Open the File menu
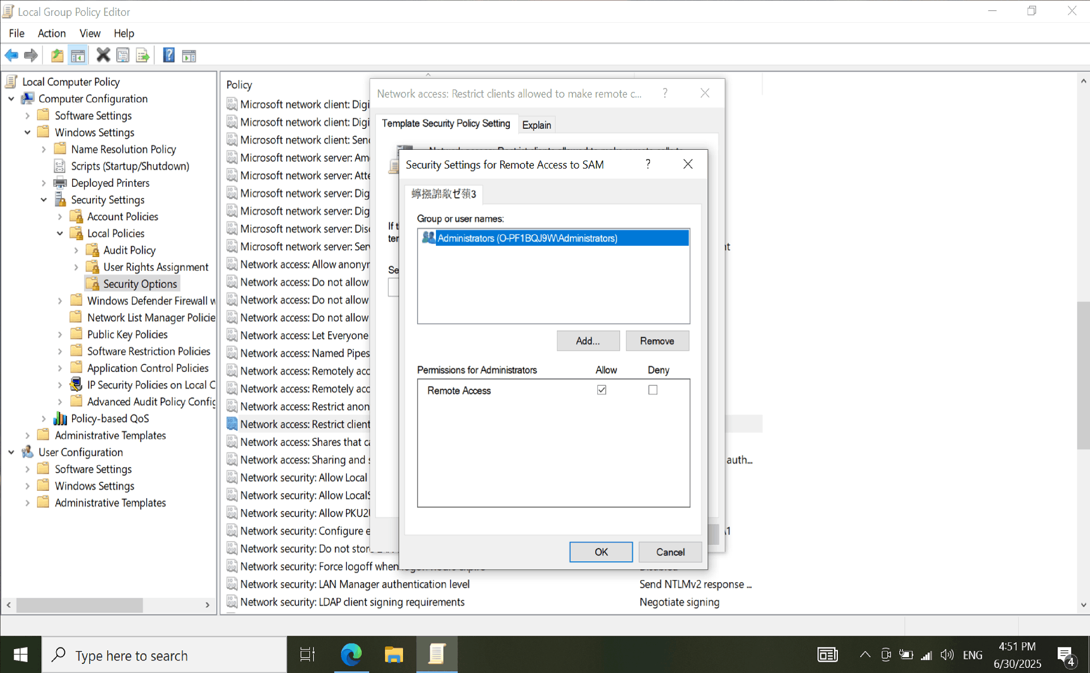The image size is (1090, 673). pos(16,33)
